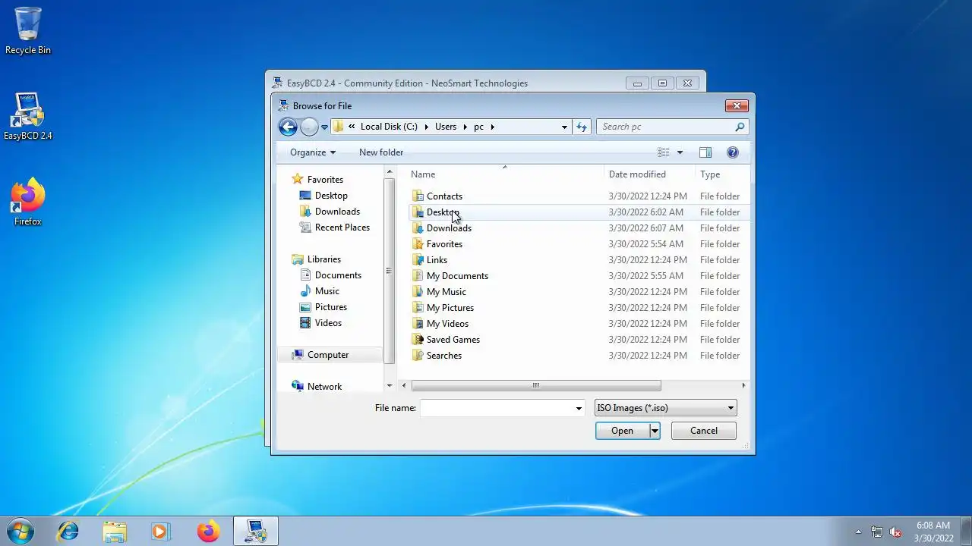
Task: Sort by the Name column header
Action: pos(504,174)
